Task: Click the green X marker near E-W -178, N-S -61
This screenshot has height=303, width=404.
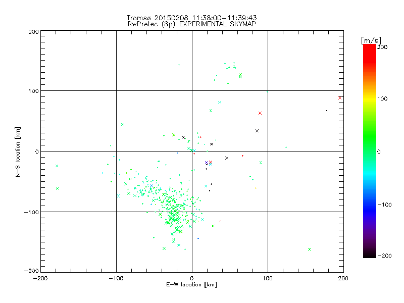Action: [x=58, y=188]
